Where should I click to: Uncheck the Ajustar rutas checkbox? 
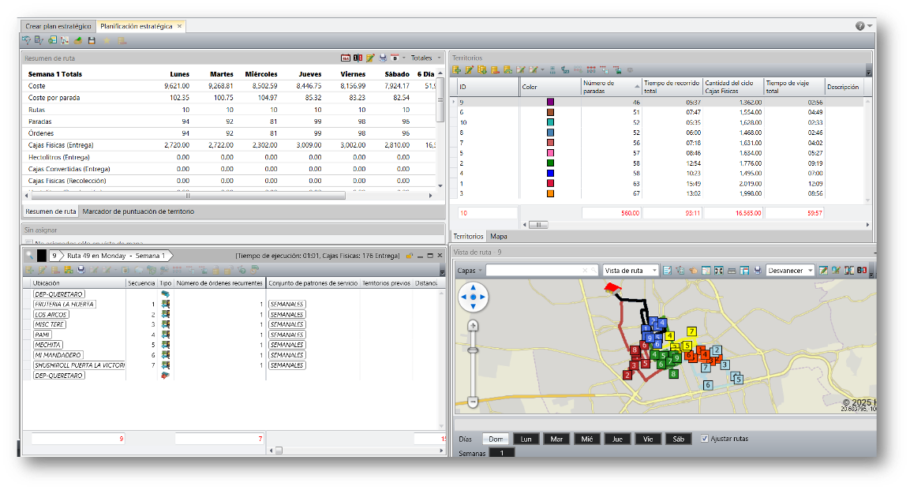tap(705, 439)
